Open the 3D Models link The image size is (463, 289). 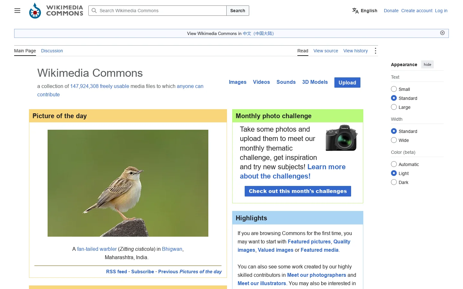(315, 82)
